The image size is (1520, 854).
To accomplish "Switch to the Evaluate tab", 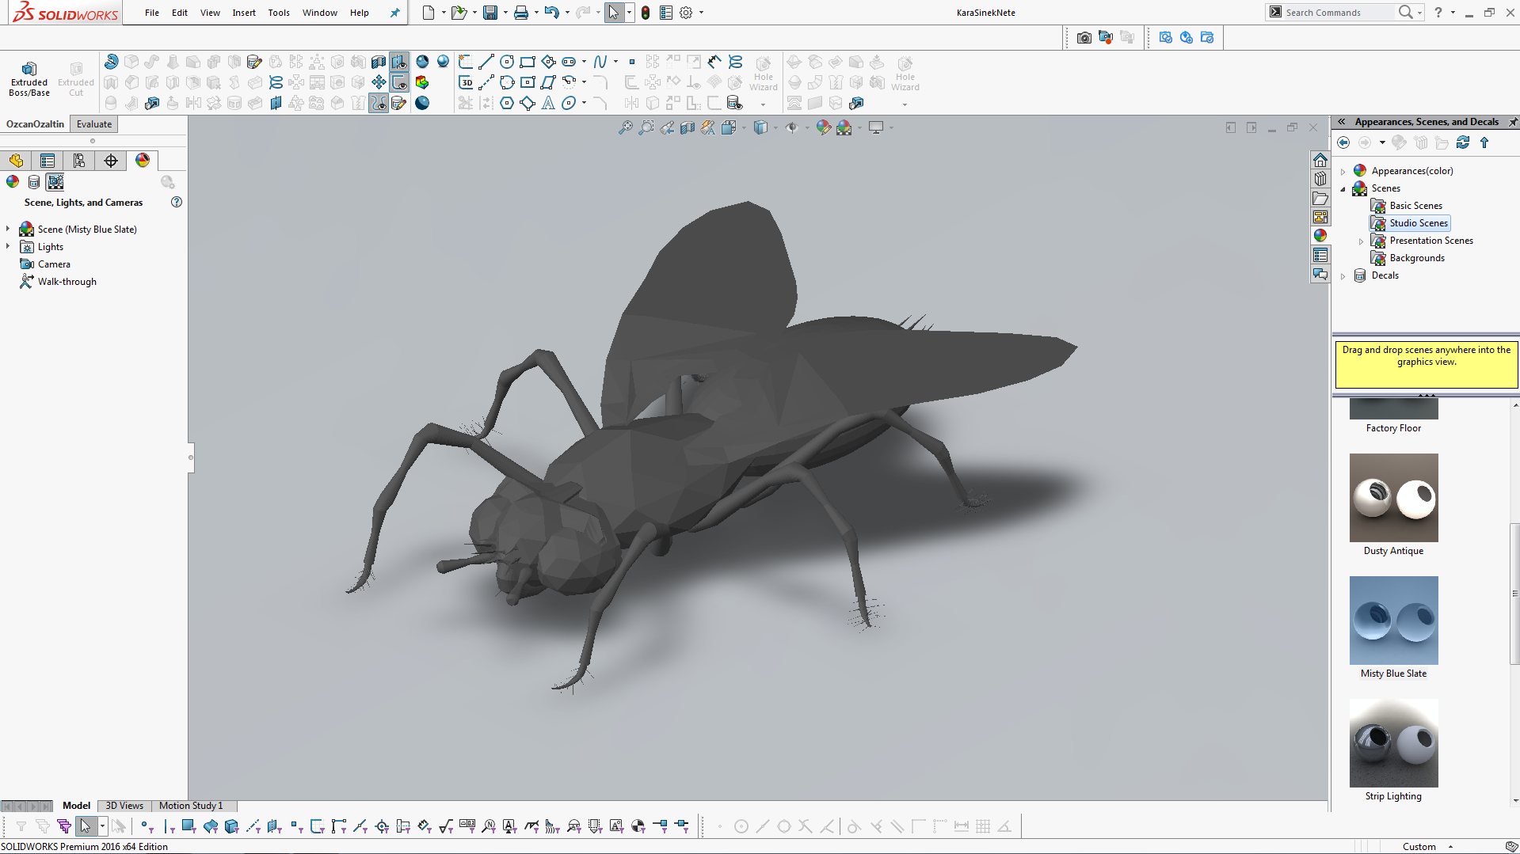I will [x=94, y=124].
